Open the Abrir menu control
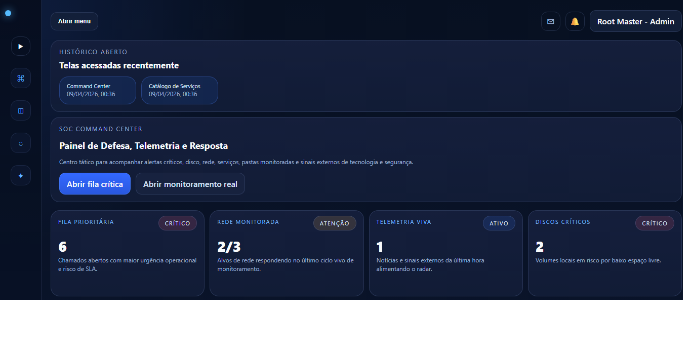 (x=74, y=21)
